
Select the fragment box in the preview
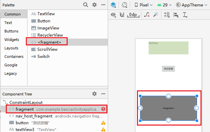(x=169, y=108)
